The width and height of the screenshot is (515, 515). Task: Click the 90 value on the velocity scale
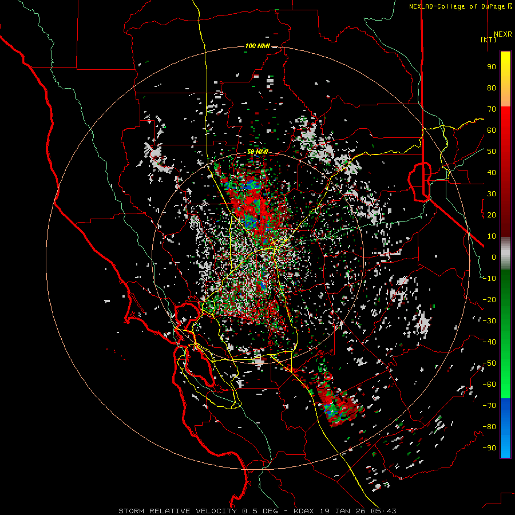click(492, 67)
